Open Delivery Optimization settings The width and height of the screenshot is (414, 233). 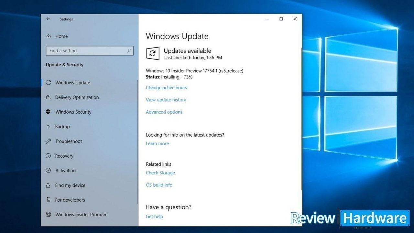tap(77, 97)
